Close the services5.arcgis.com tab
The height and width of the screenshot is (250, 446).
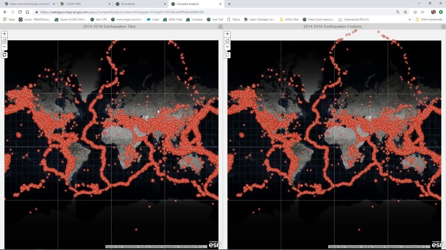coord(53,4)
